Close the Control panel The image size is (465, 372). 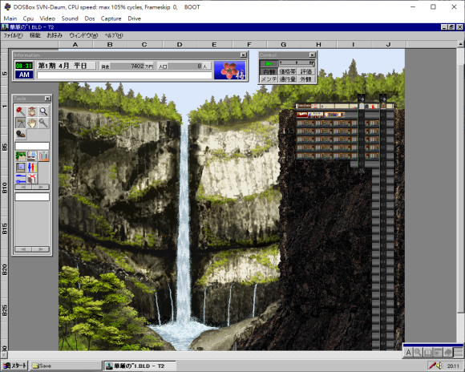[312, 55]
